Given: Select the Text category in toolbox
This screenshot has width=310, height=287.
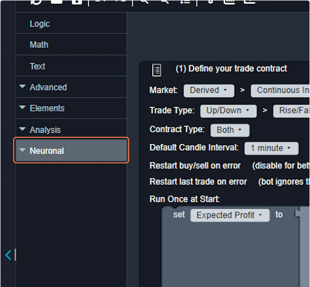Looking at the screenshot, I should pos(37,66).
